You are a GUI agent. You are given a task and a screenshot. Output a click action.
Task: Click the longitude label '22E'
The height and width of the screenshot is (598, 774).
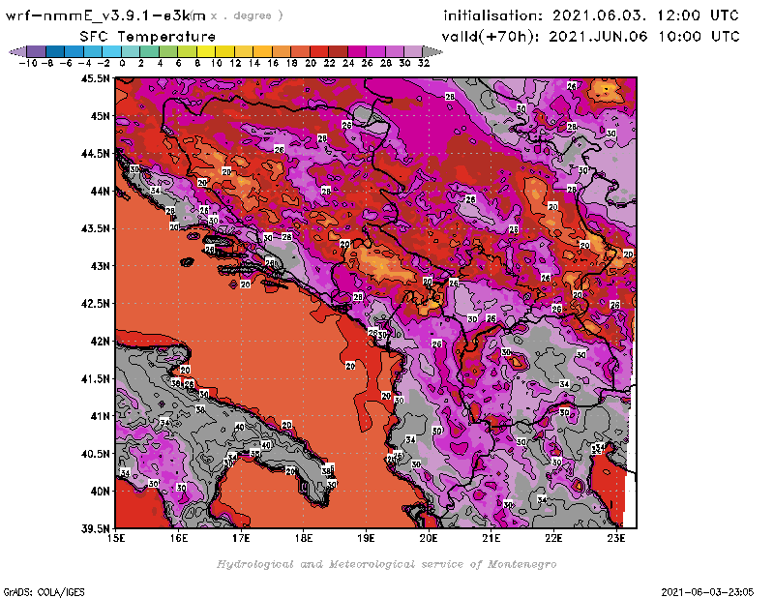[x=553, y=538]
